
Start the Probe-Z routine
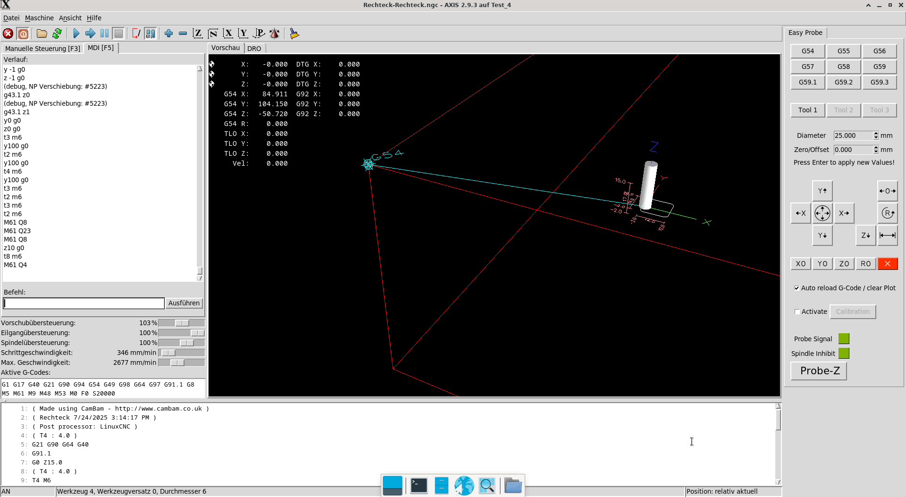819,371
